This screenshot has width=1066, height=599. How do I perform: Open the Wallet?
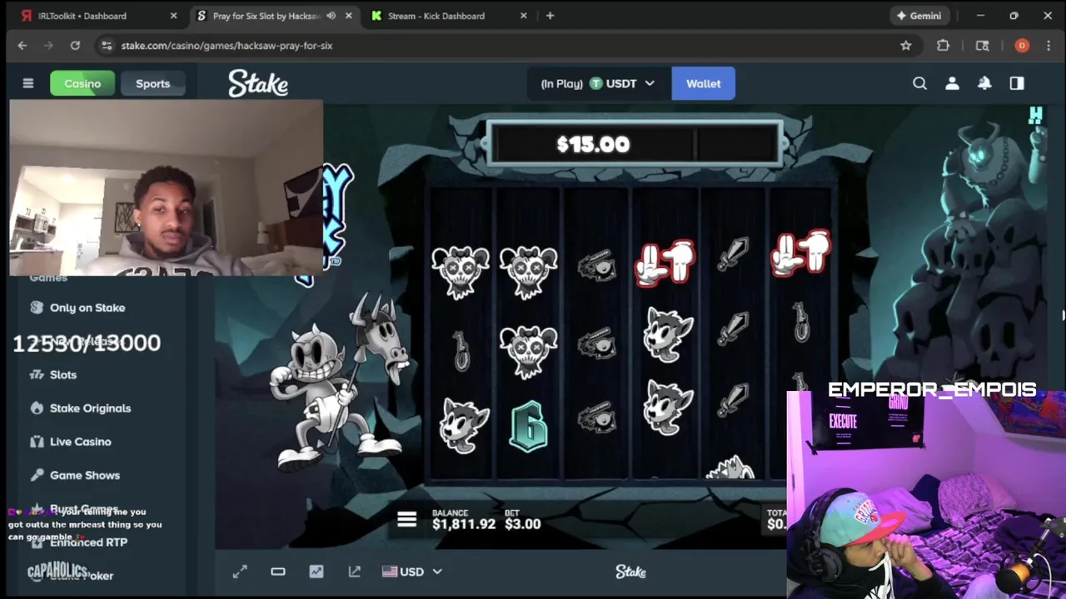tap(704, 83)
